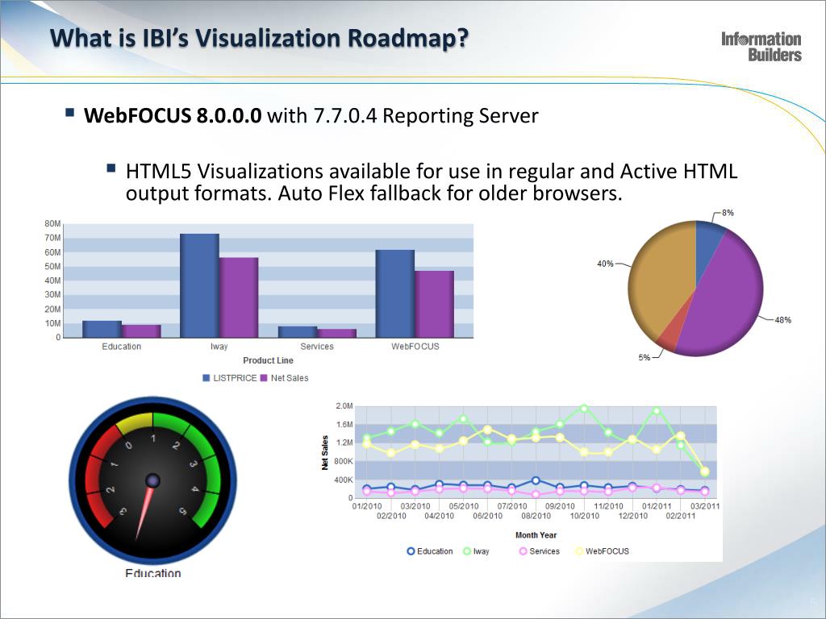Click the "10/2010" x-axis label
The width and height of the screenshot is (826, 619).
[584, 516]
